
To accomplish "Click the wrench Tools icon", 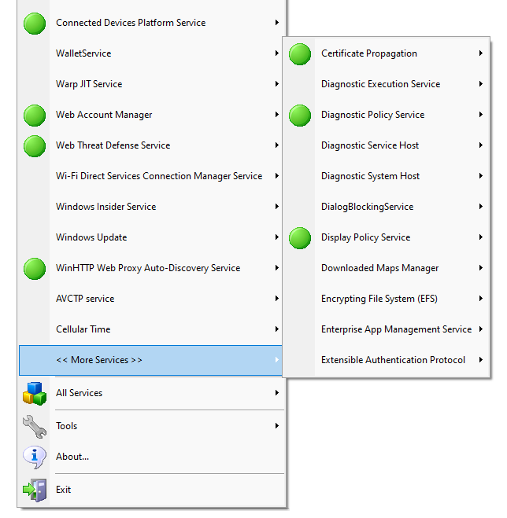I will click(x=35, y=427).
